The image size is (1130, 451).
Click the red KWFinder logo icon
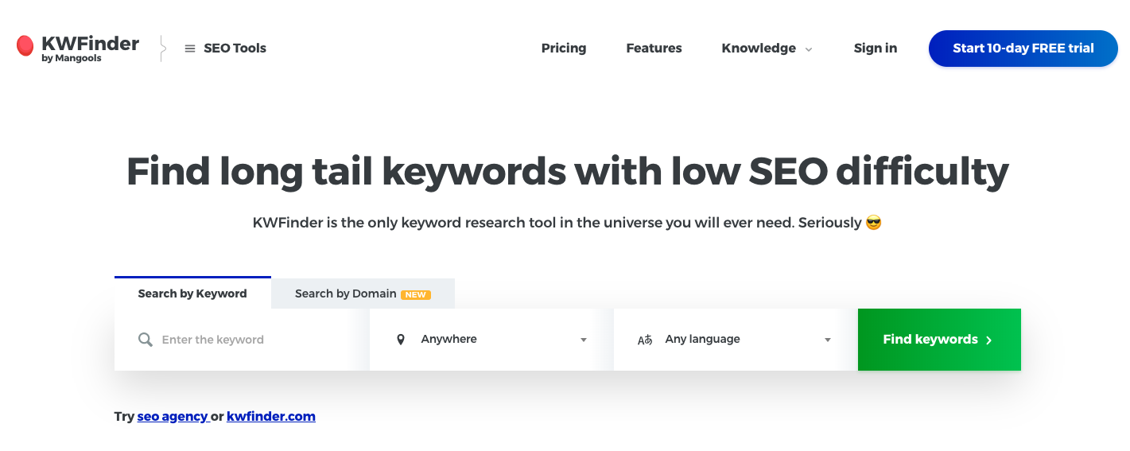25,46
